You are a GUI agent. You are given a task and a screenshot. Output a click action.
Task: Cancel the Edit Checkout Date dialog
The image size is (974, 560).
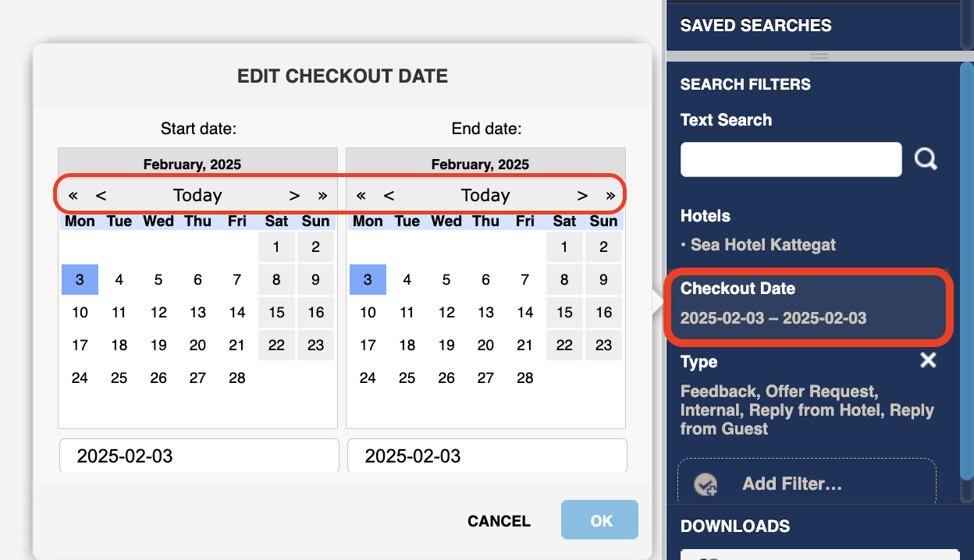point(499,521)
